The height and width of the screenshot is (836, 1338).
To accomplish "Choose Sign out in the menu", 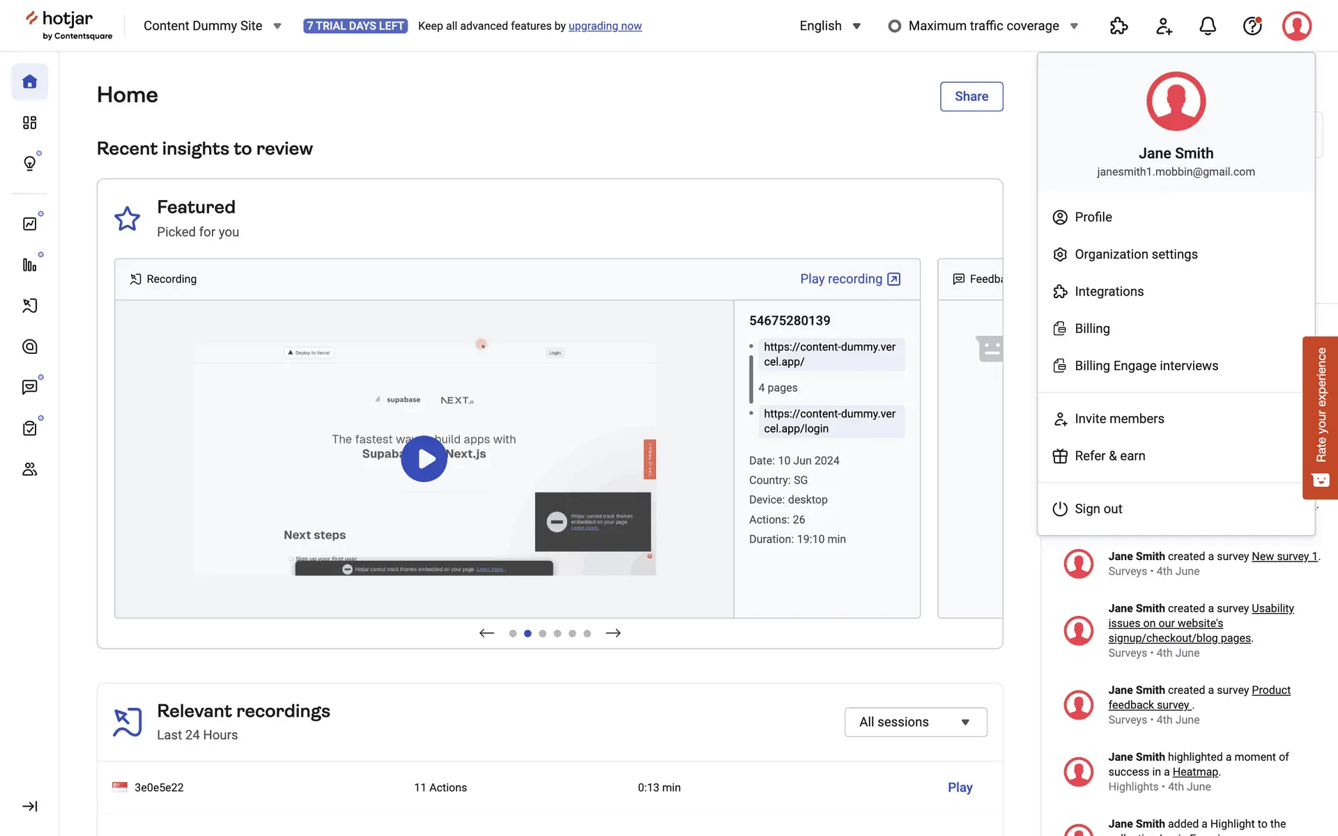I will [1098, 509].
